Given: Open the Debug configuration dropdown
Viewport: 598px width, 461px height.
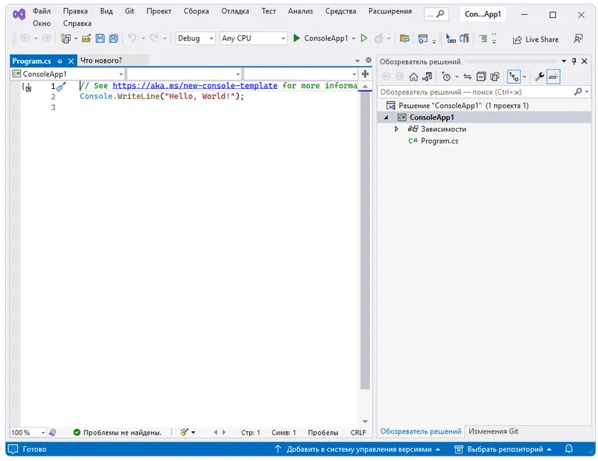Looking at the screenshot, I should point(195,38).
